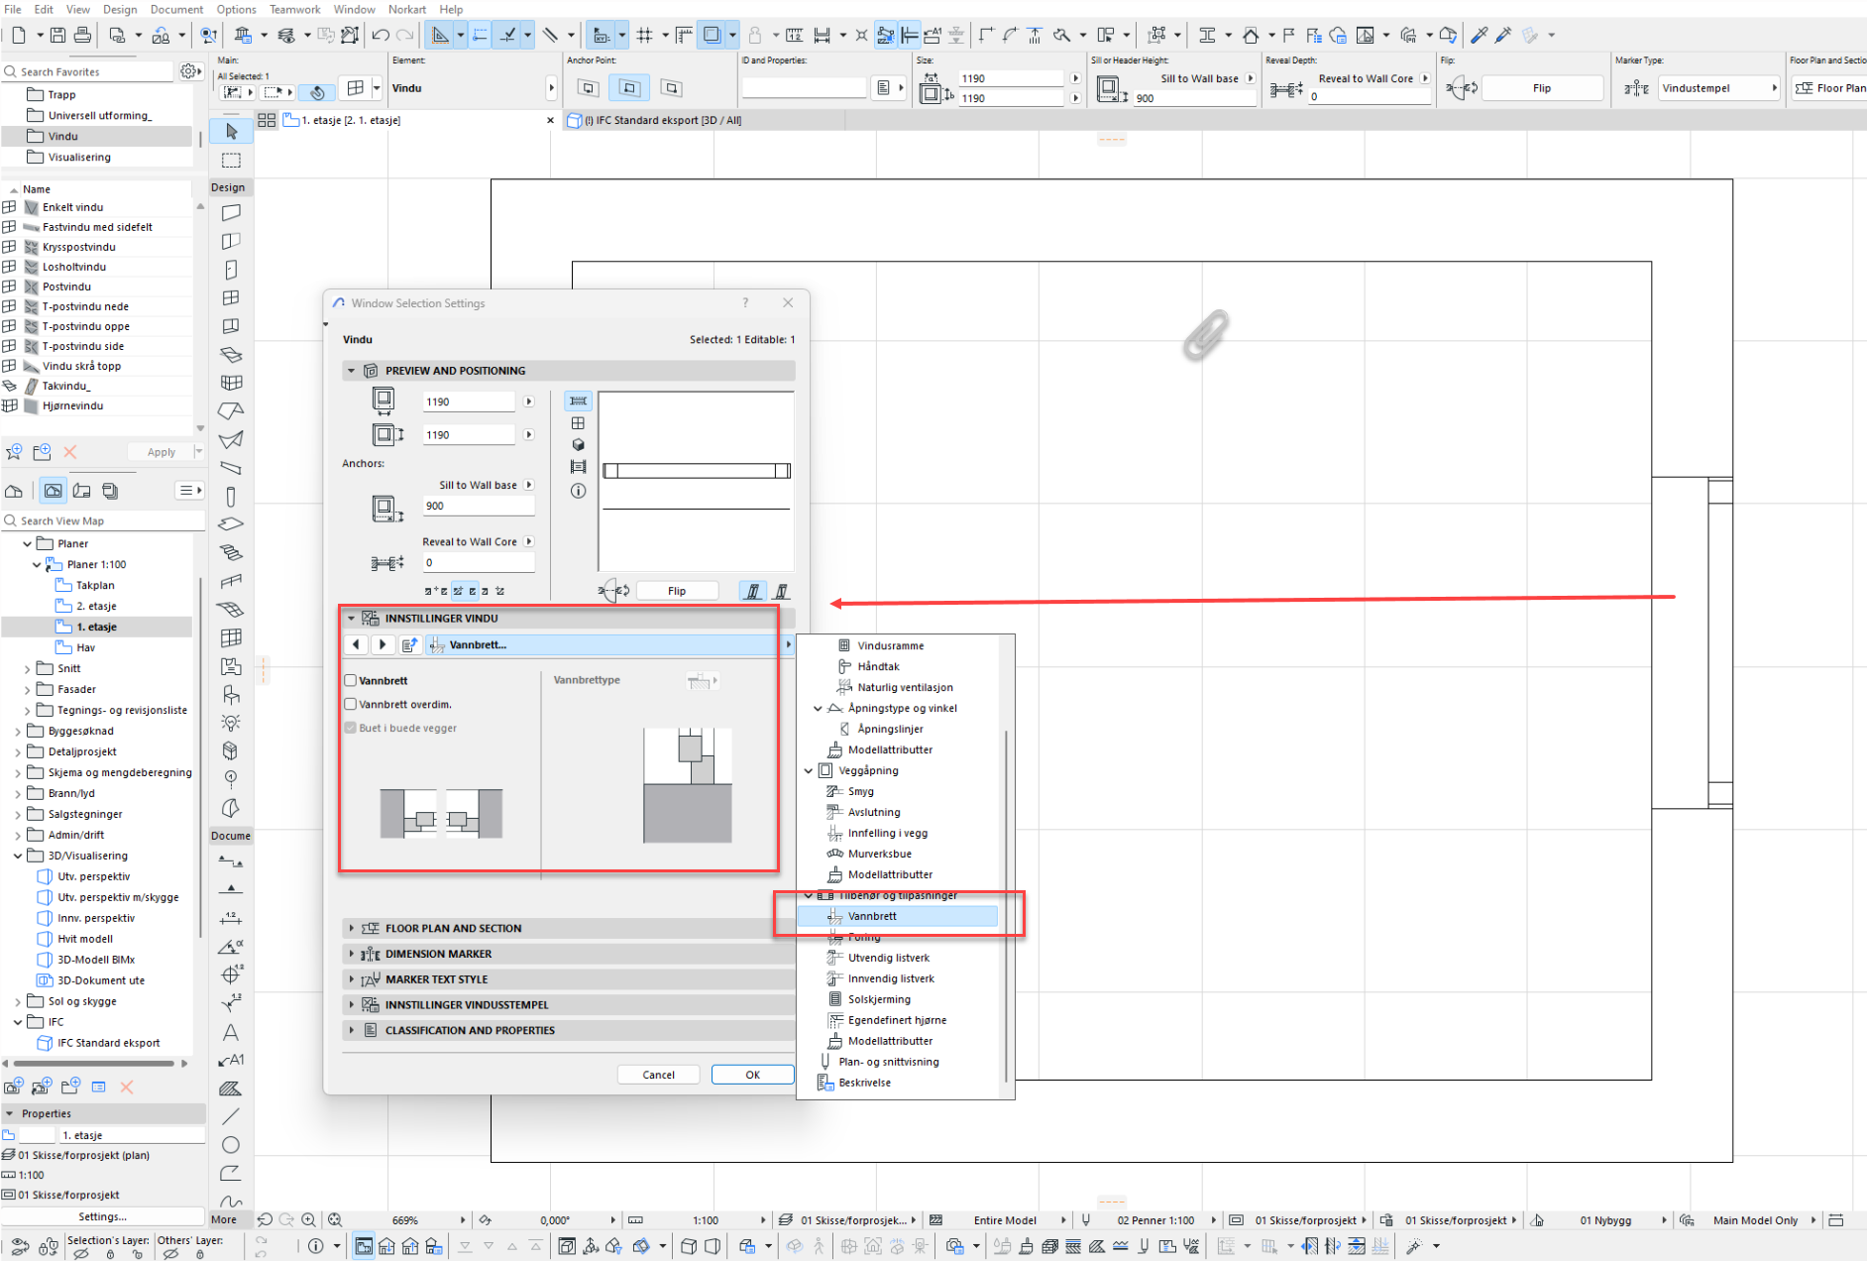
Task: Enable the Vannbrett checkbox
Action: point(351,681)
